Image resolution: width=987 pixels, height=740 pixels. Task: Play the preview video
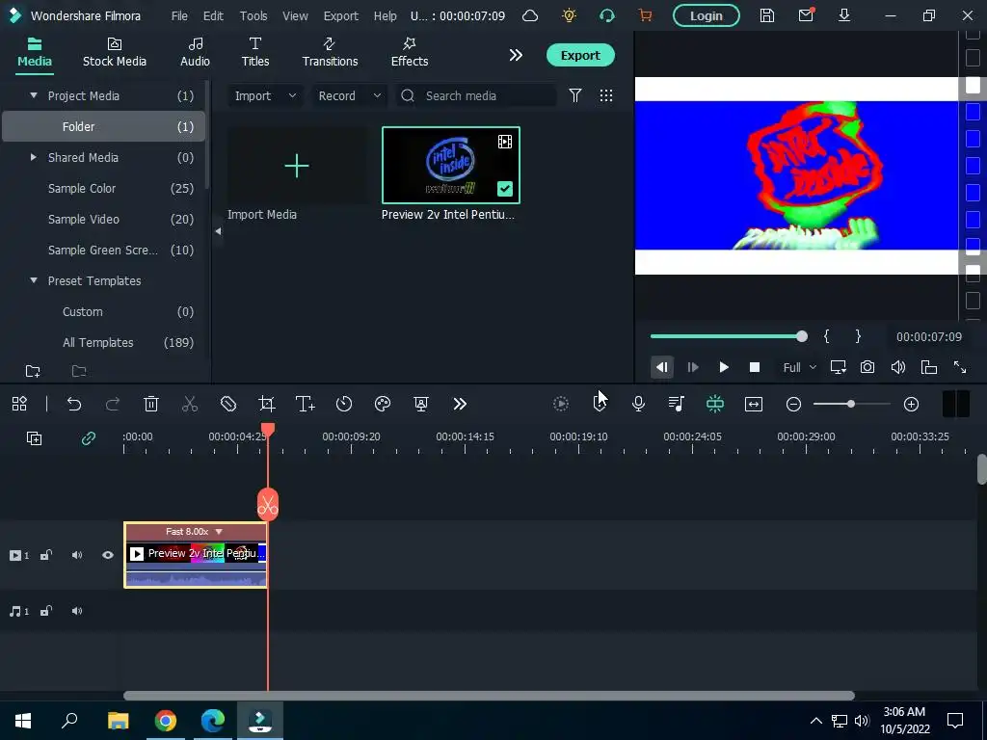[724, 367]
